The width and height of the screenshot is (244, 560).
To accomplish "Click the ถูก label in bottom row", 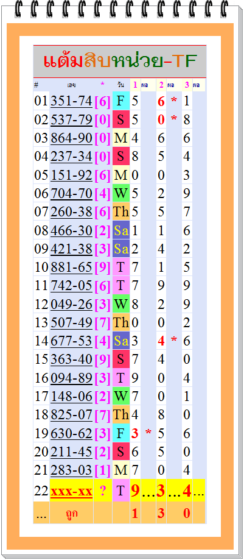I will 72,513.
